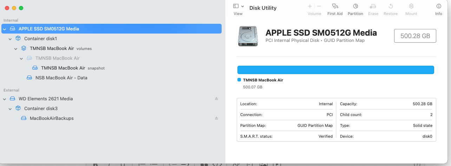This screenshot has height=166, width=451.
Task: Collapse the WD Elements 2621 Media tree
Action: [4, 99]
